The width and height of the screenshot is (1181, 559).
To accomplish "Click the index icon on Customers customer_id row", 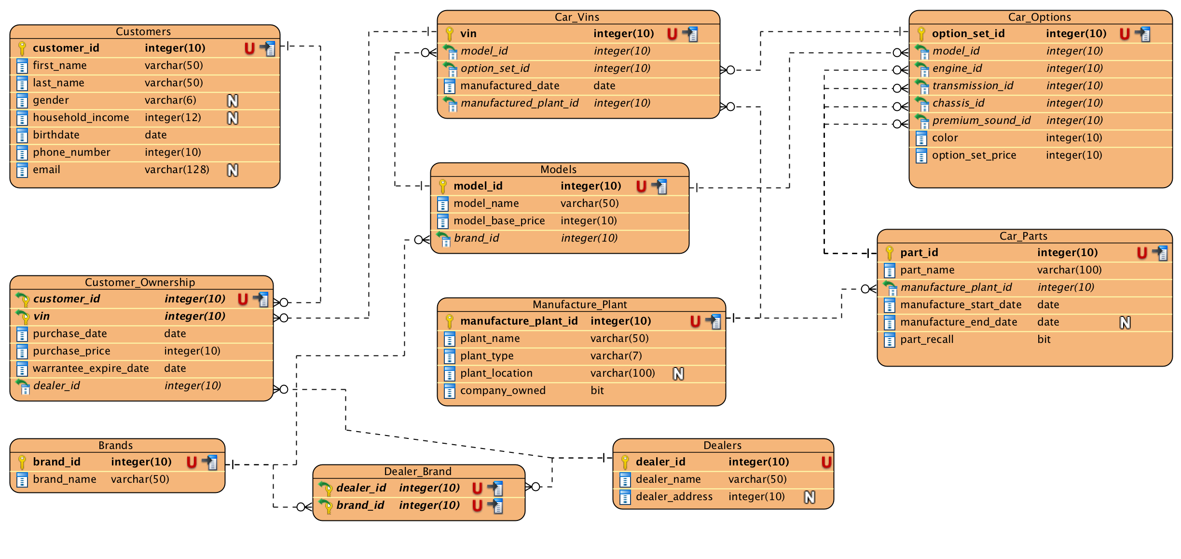I will (268, 48).
